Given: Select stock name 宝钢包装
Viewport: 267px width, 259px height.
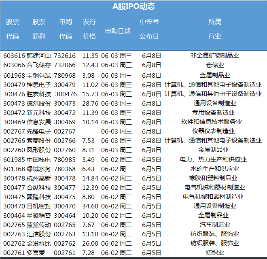Looking at the screenshot, I should coord(39,76).
